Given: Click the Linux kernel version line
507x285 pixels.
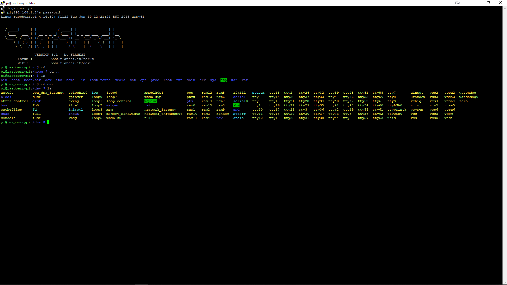Looking at the screenshot, I should 73,17.
